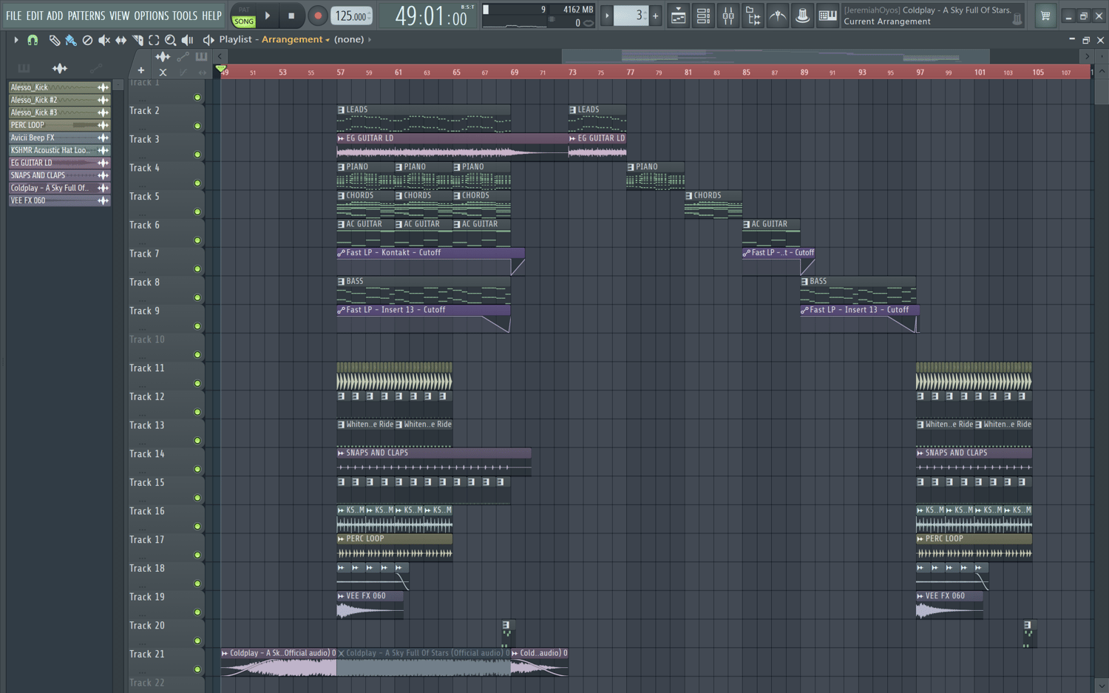Open the EDIT menu

coord(35,16)
